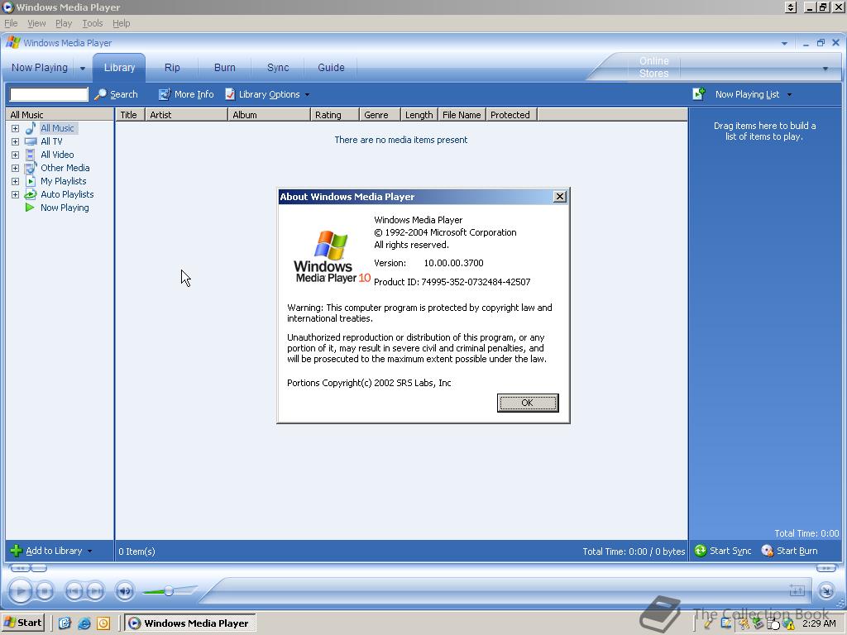Screen dimensions: 847x635
Task: Click the Next track button
Action: 95,591
